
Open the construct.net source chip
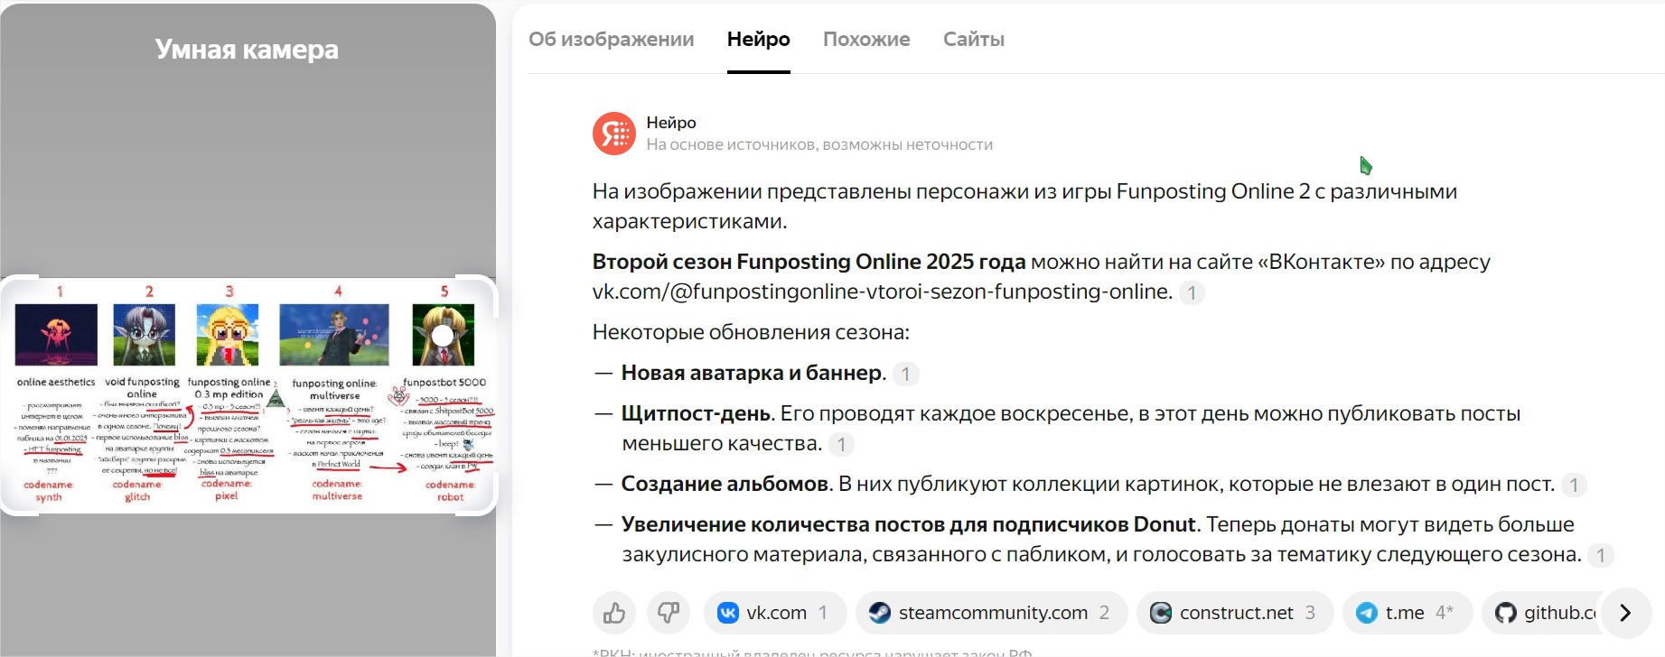(1234, 613)
